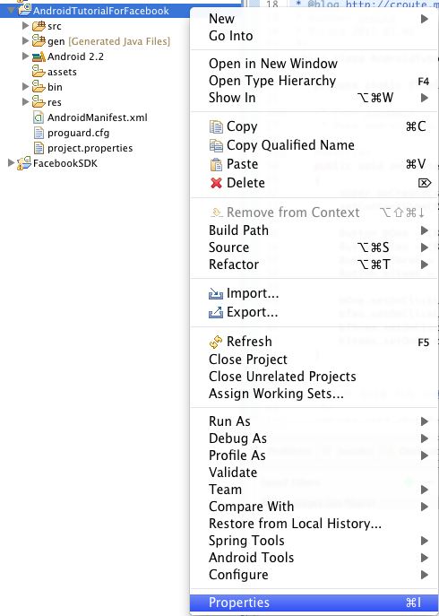
Task: Select Close Project menu entry
Action: (314, 360)
